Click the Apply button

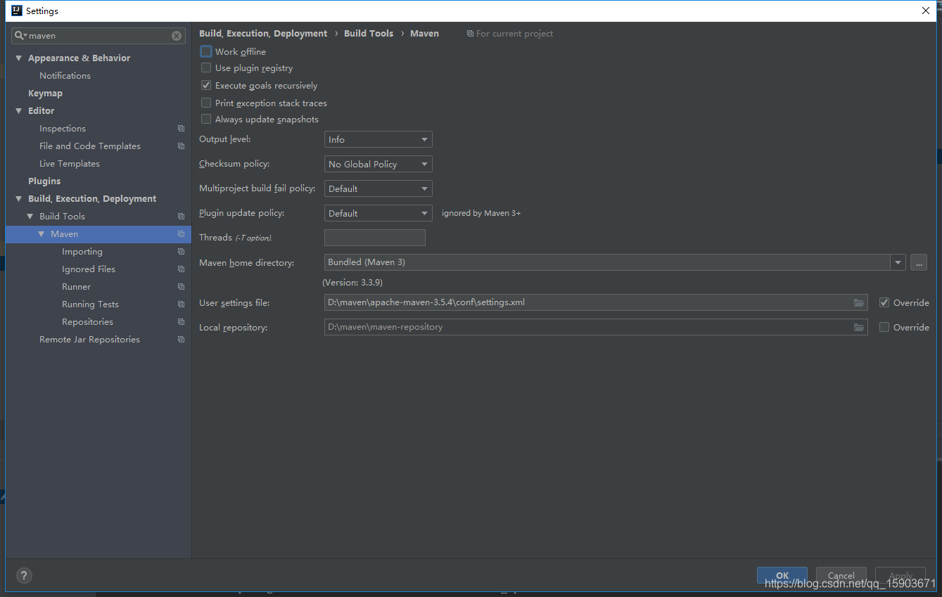click(x=900, y=575)
